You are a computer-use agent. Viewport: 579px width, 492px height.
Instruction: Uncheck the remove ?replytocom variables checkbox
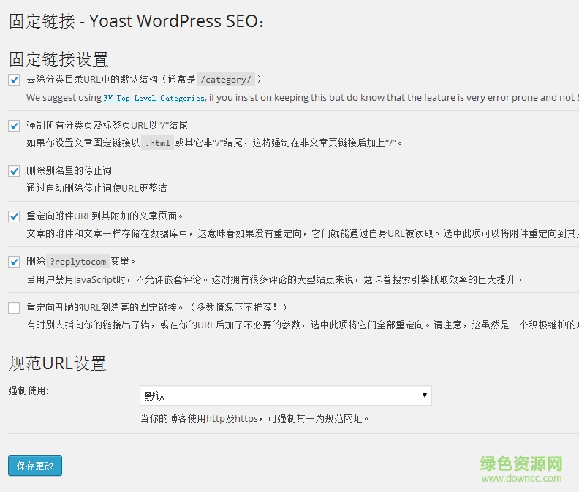coord(14,262)
